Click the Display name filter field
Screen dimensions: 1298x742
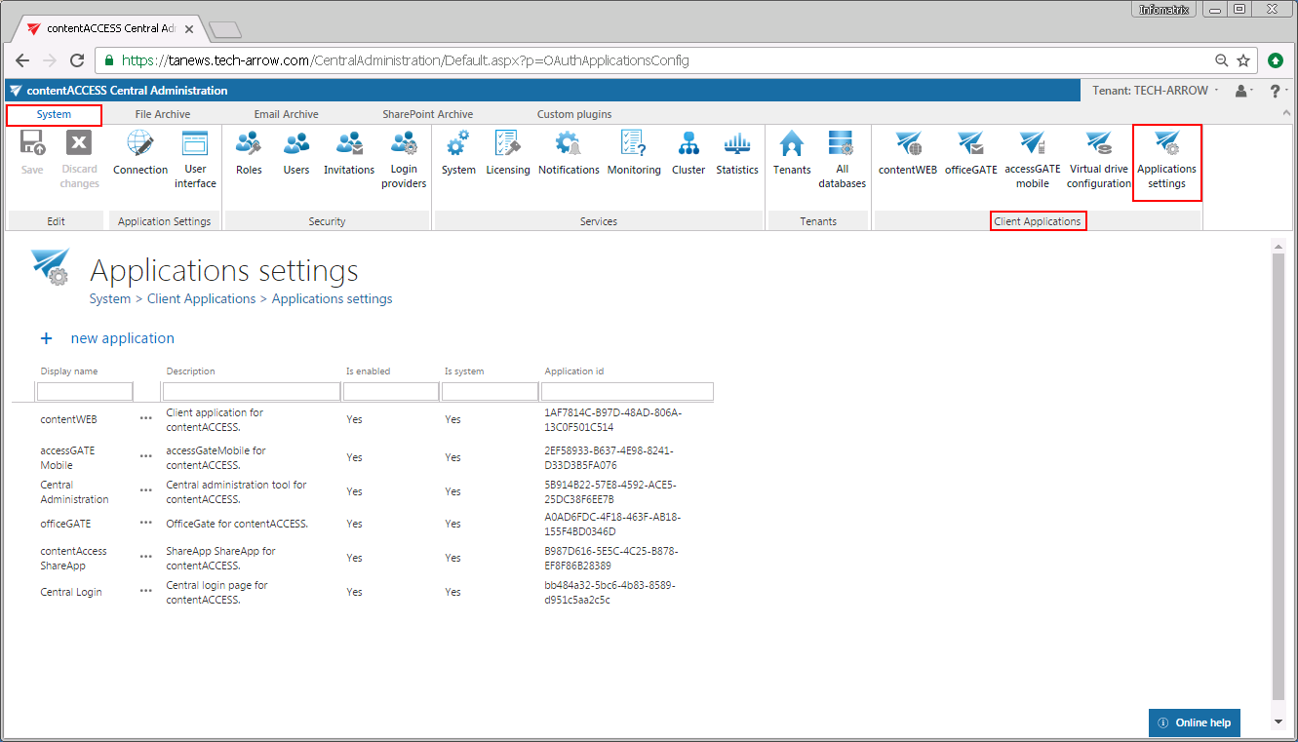tap(85, 391)
